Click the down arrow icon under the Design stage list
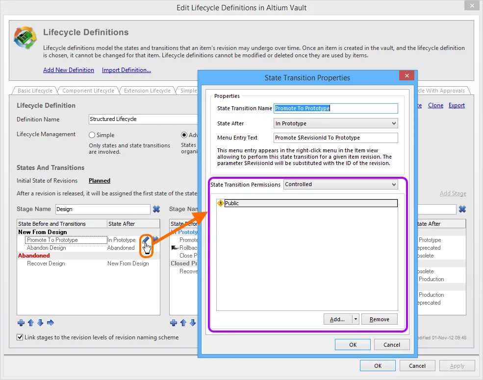The image size is (483, 380). click(40, 323)
